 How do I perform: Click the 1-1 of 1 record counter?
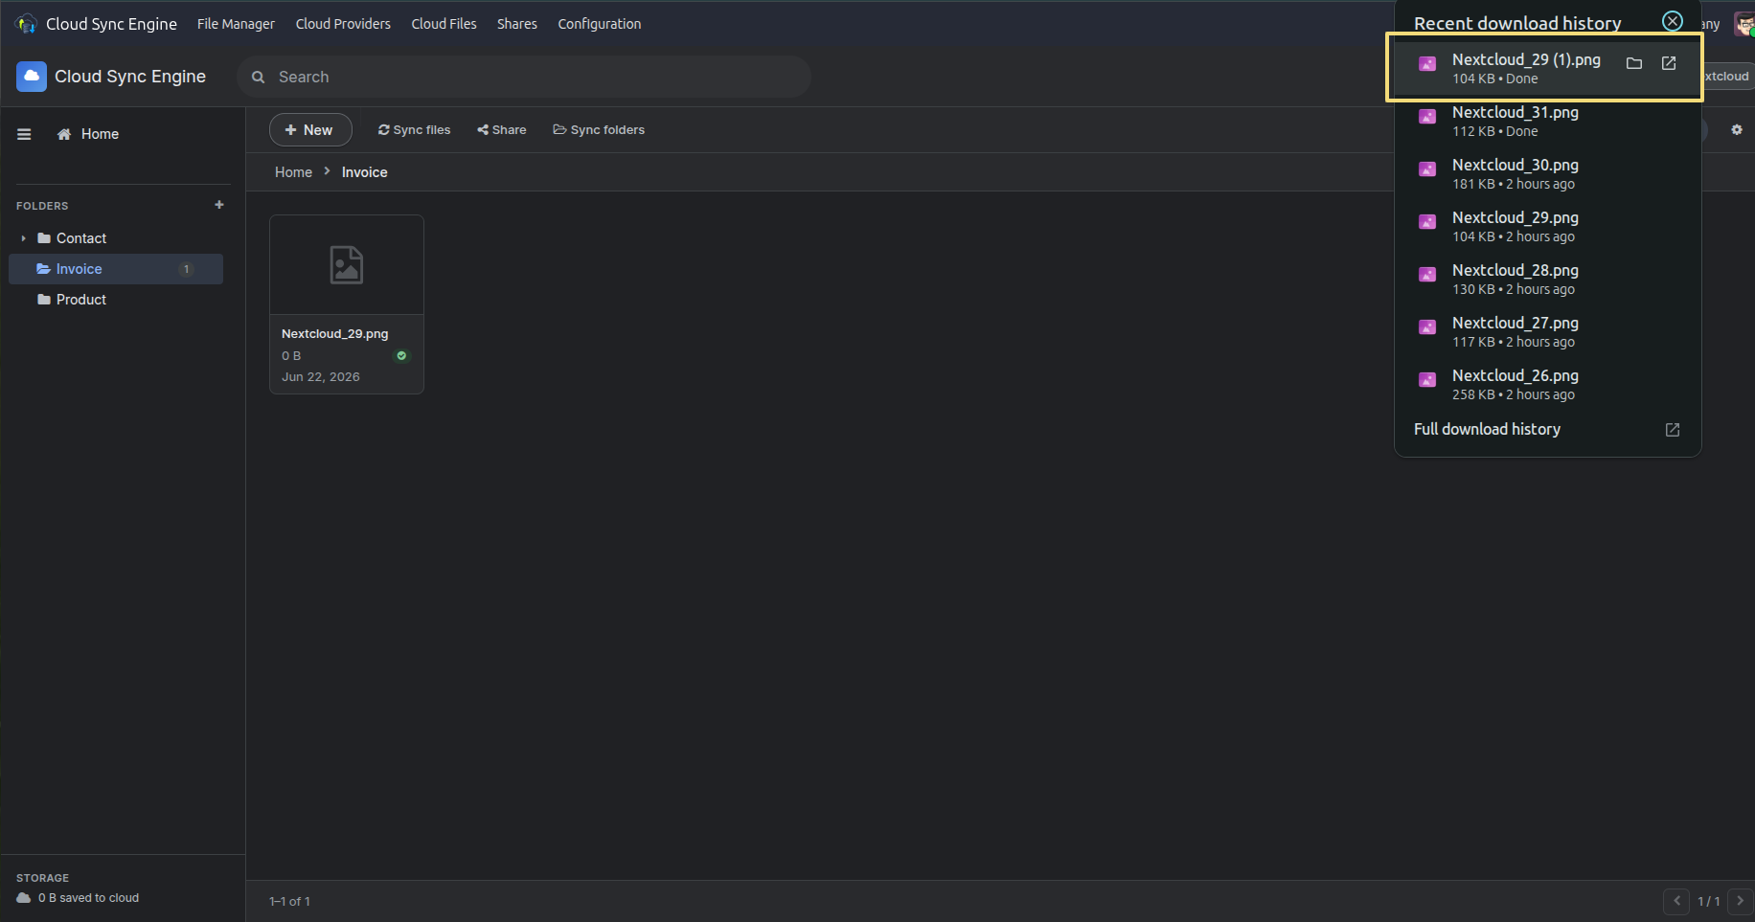289,902
